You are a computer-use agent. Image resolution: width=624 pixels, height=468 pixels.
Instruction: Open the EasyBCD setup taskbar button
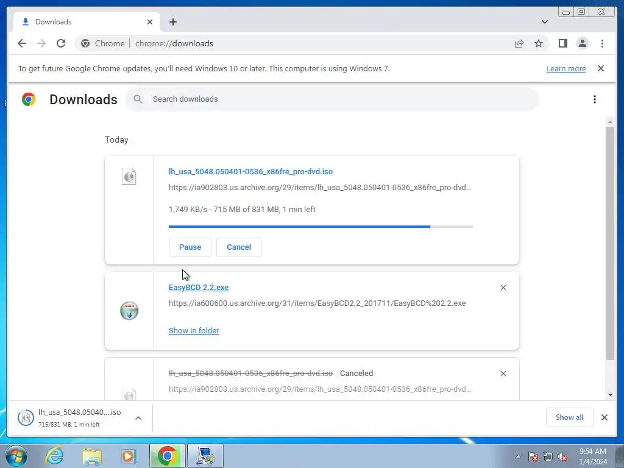[205, 456]
